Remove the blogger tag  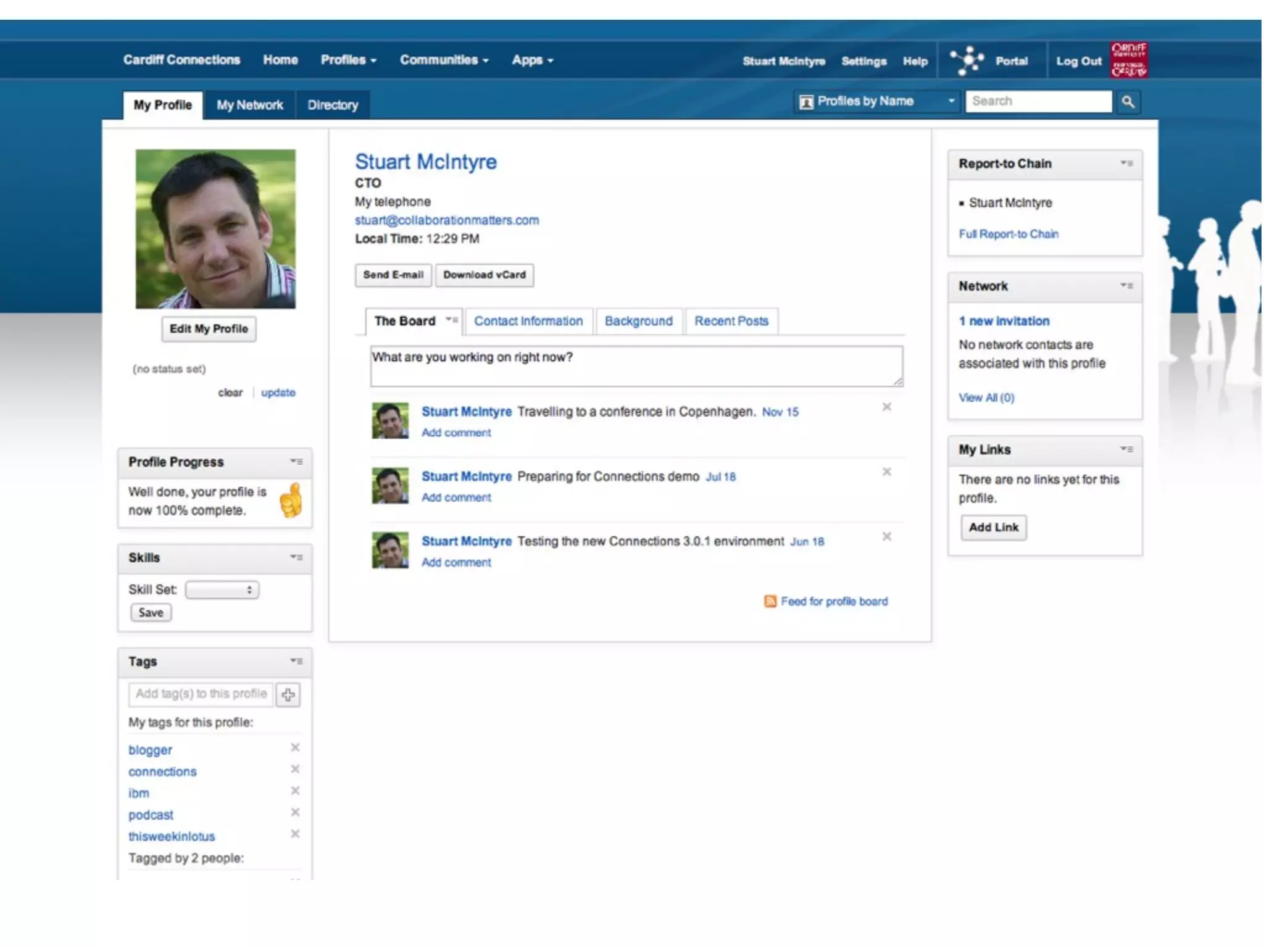pyautogui.click(x=295, y=747)
